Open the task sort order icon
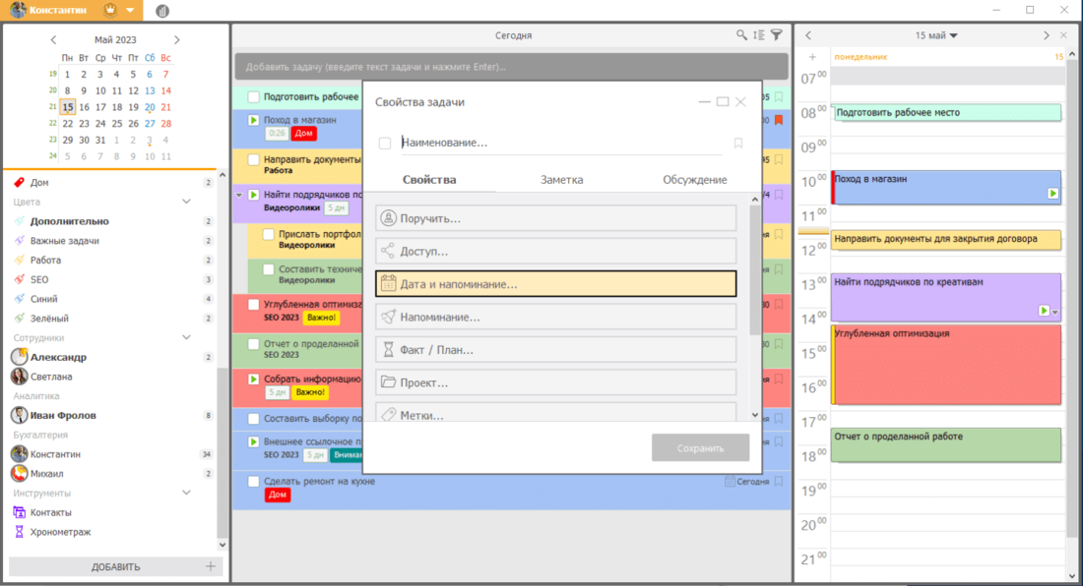 pyautogui.click(x=758, y=35)
